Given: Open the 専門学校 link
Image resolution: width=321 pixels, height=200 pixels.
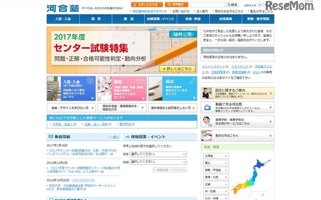Looking at the screenshot, I should click(125, 124).
